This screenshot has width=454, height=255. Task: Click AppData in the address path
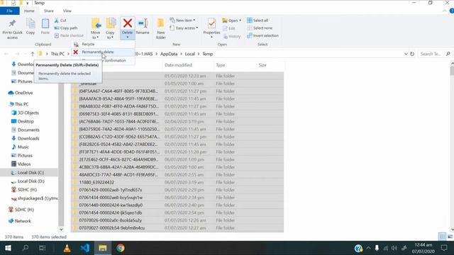pos(169,54)
